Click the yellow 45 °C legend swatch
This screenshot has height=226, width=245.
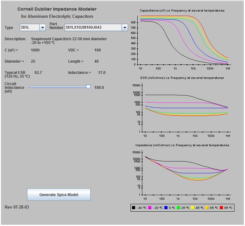tap(193, 208)
